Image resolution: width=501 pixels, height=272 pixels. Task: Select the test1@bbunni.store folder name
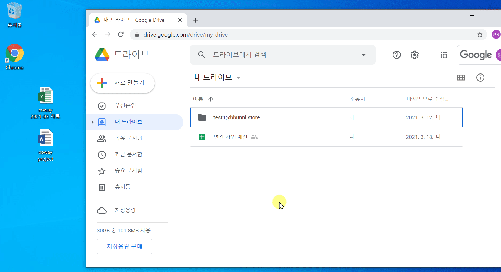237,117
